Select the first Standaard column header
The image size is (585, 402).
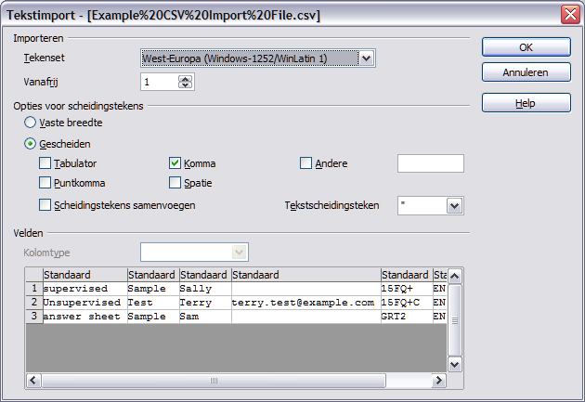pyautogui.click(x=85, y=275)
